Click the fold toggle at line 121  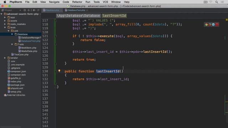pyautogui.click(x=56, y=36)
